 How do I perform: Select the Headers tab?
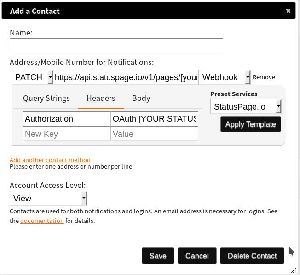(101, 98)
